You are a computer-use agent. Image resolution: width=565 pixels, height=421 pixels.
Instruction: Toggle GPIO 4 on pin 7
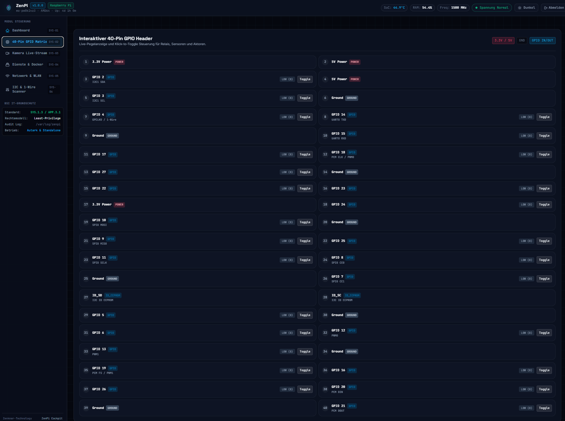305,117
